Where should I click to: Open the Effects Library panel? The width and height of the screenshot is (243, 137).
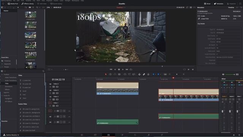pos(27,3)
